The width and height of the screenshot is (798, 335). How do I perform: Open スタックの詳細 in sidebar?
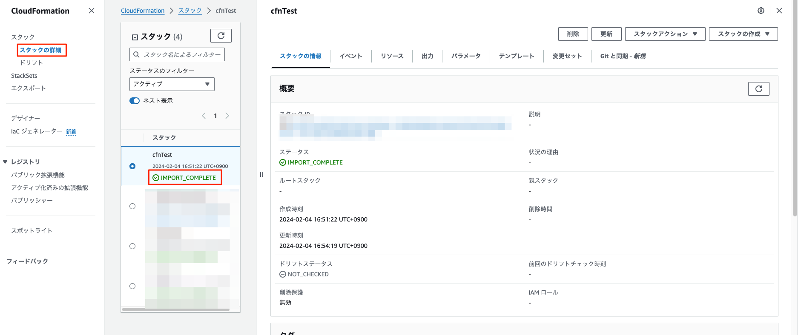tap(41, 50)
